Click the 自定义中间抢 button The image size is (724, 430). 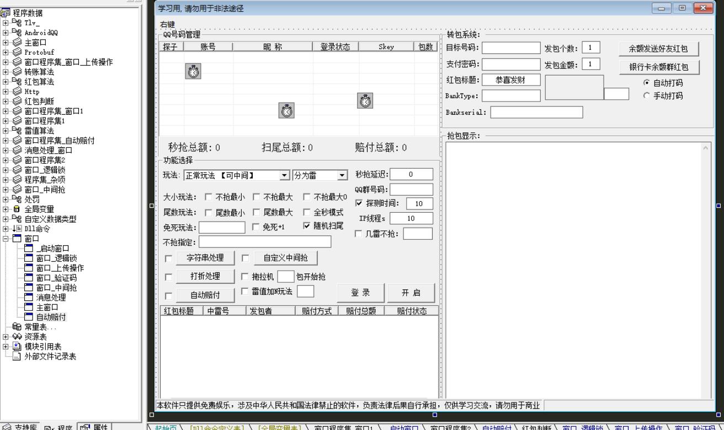coord(285,257)
